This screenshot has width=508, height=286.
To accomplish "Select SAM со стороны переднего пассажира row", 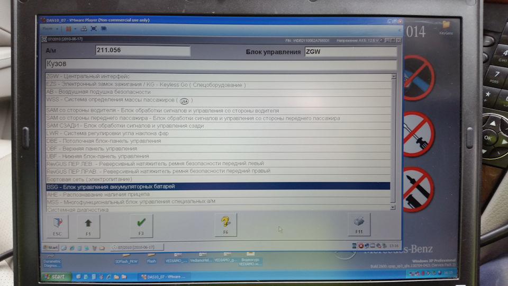I will pos(218,118).
